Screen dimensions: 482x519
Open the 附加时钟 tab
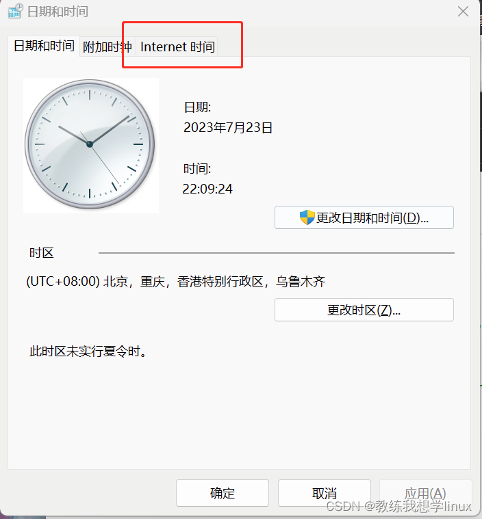(107, 46)
